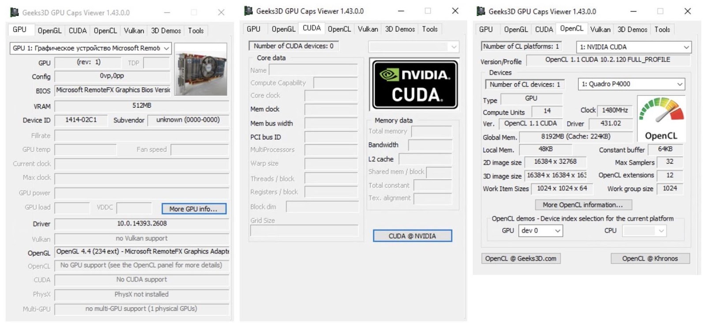The width and height of the screenshot is (706, 323).
Task: Click the graphics card photo thumbnail
Action: (x=201, y=69)
